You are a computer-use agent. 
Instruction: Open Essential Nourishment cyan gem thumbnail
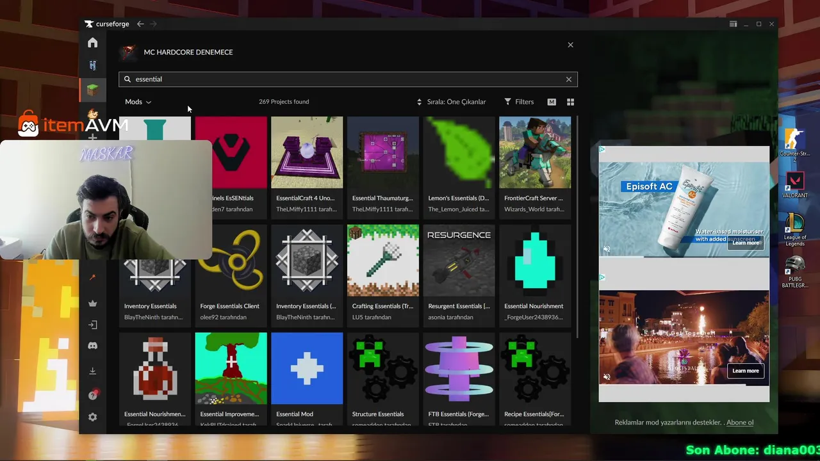click(535, 261)
